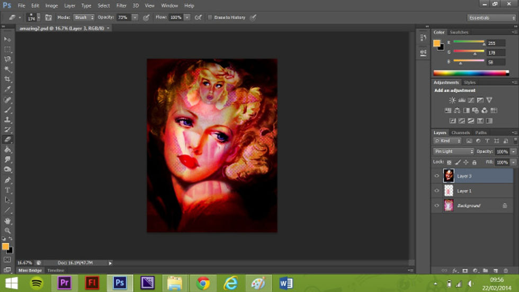Viewport: 519px width, 292px height.
Task: Add a layer mask
Action: pos(465,270)
